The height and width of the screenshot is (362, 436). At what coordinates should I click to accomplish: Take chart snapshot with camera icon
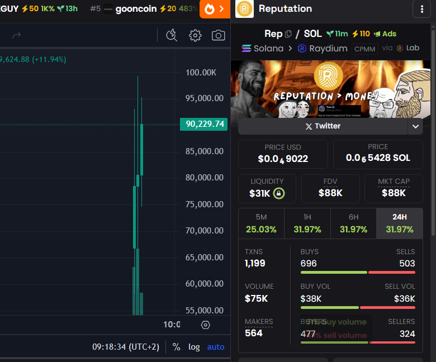(218, 35)
